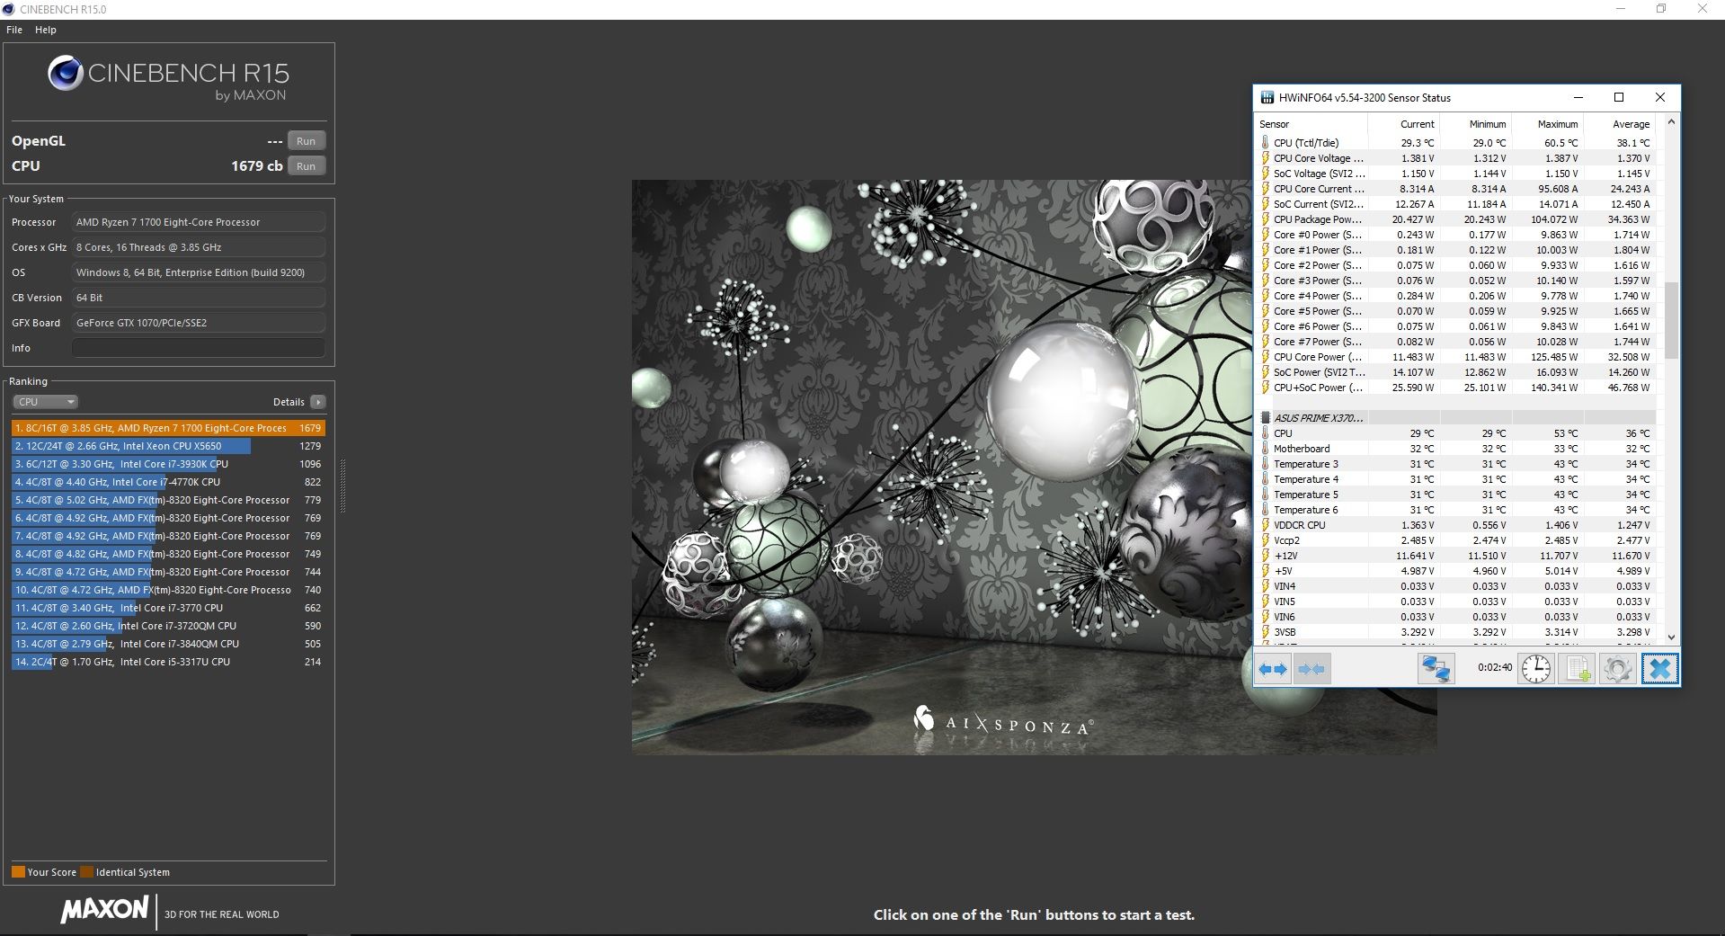Select ranking row Intel Core i7-3930K

click(x=168, y=464)
